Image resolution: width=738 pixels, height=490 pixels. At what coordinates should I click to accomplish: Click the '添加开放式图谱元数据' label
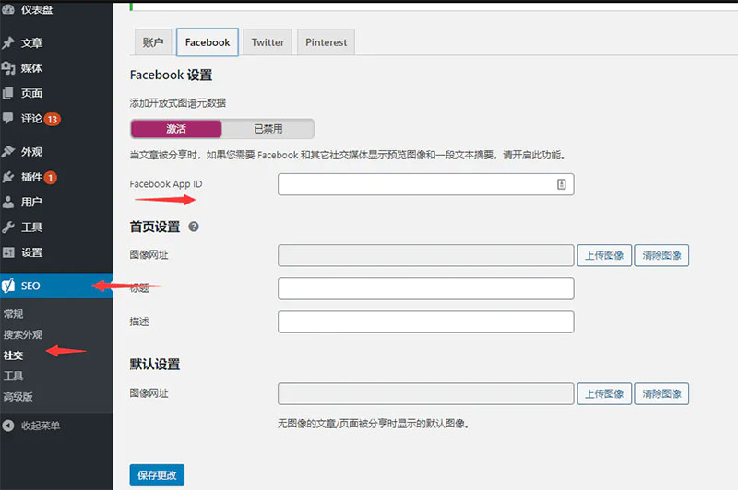178,103
